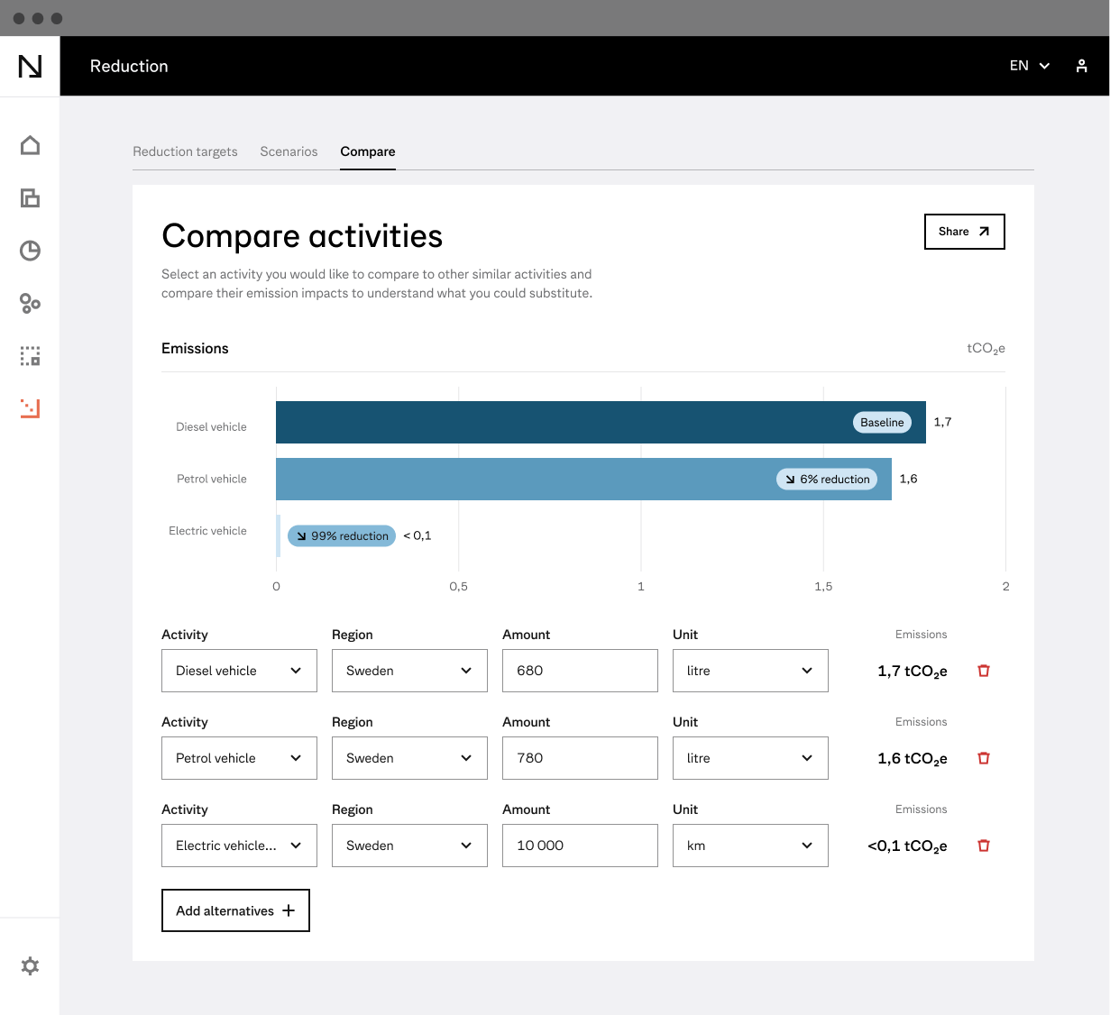Open the Region dropdown in the Diesel row

click(x=409, y=671)
